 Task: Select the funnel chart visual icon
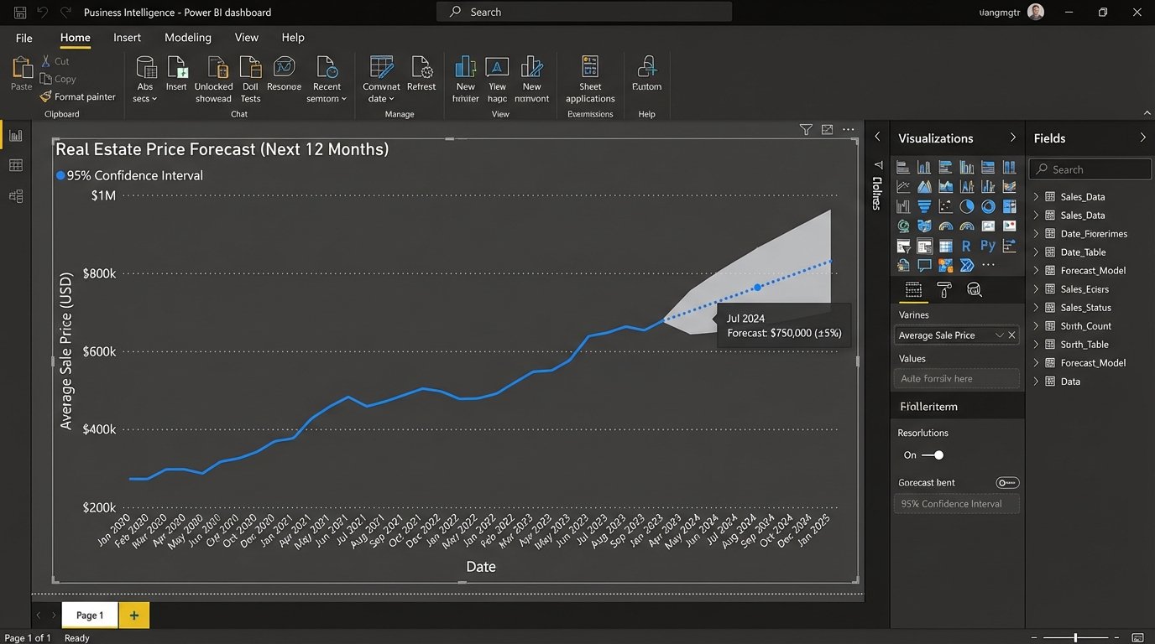tap(924, 205)
